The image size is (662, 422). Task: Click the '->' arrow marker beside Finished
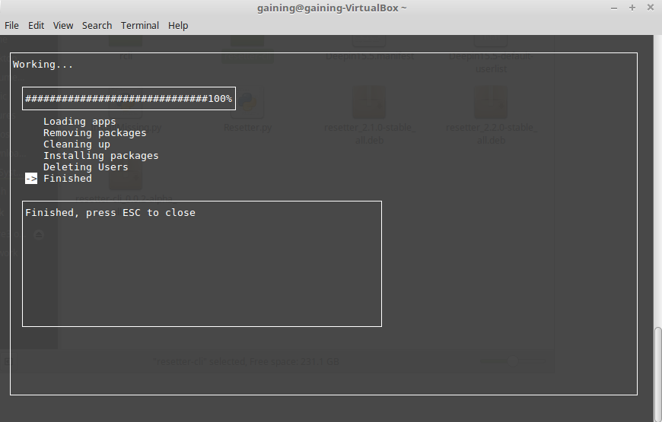pos(30,179)
